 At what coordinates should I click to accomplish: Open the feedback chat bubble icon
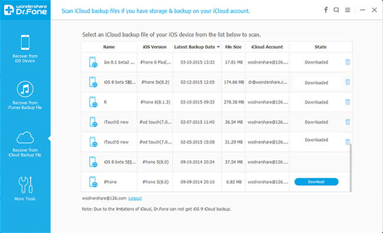coord(336,10)
